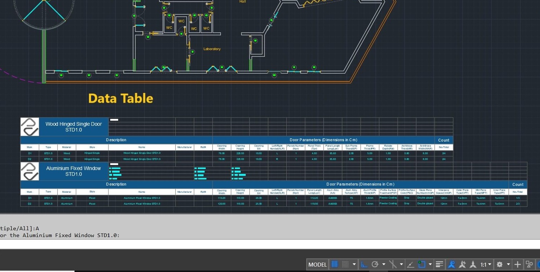The width and height of the screenshot is (540, 272).
Task: Open the Workspace Switching gear icon
Action: (x=500, y=264)
